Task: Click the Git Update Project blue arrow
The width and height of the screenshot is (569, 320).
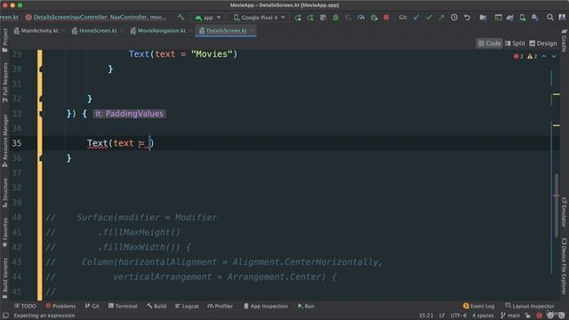Action: [x=416, y=18]
